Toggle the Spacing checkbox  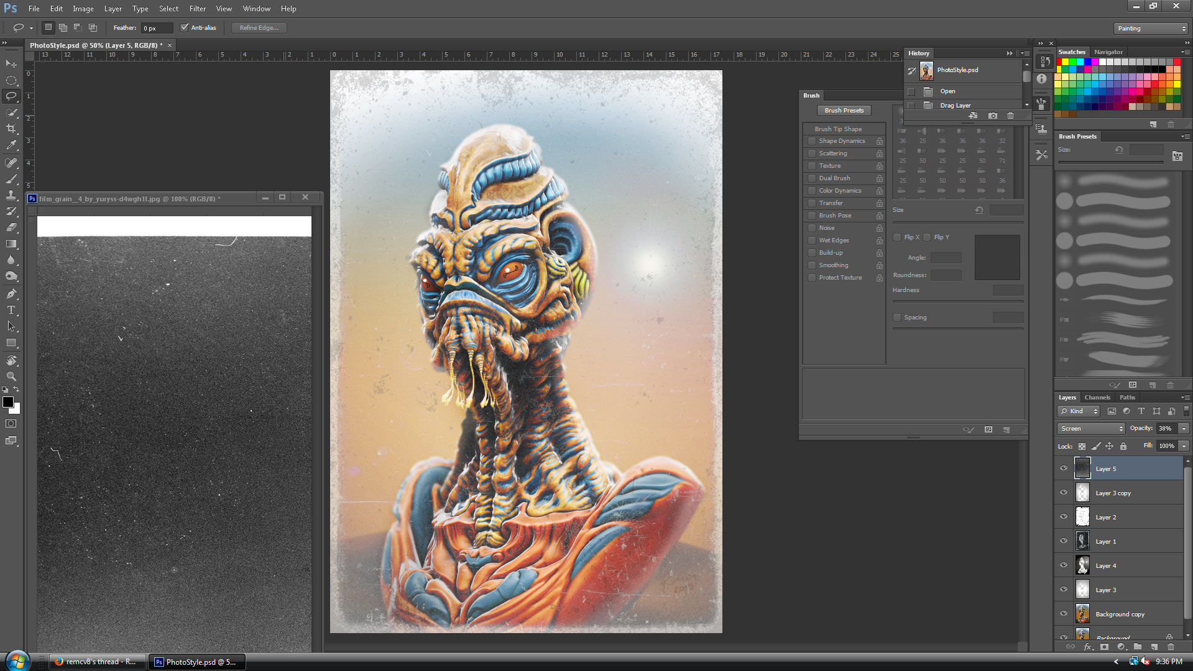tap(897, 317)
